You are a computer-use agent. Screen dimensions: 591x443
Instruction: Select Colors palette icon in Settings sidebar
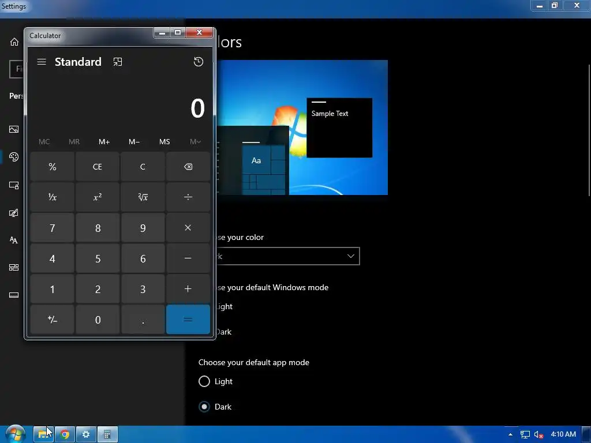(14, 157)
